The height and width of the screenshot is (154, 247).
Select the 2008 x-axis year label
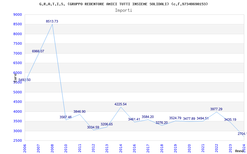[x=52, y=148]
